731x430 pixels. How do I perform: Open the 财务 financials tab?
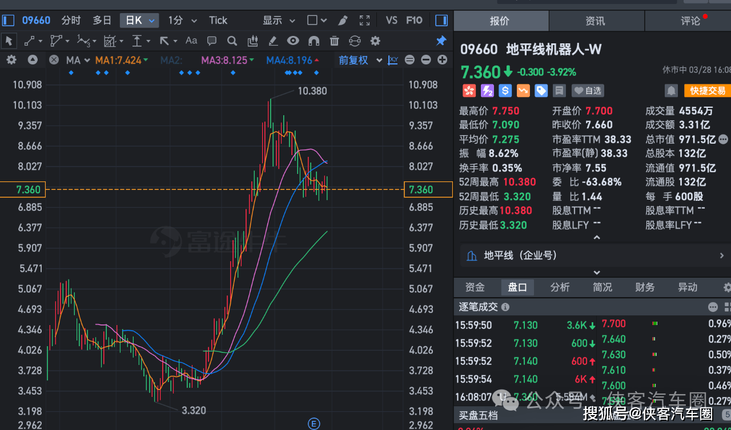(x=645, y=287)
